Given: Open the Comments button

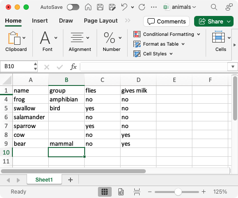Looking at the screenshot, I should coord(166,21).
